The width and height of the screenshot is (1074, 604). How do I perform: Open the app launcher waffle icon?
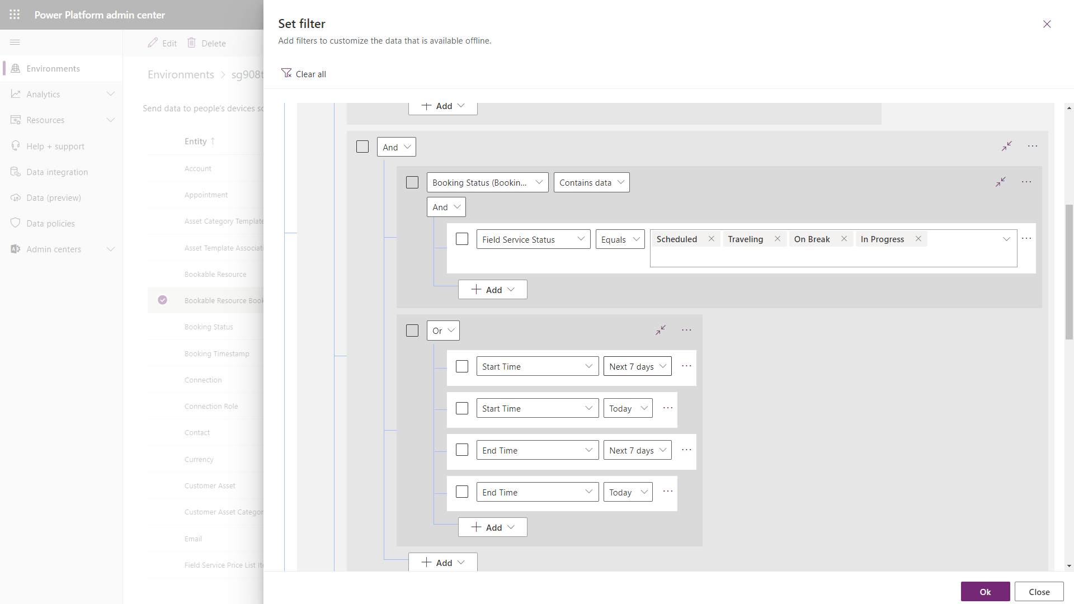coord(15,15)
